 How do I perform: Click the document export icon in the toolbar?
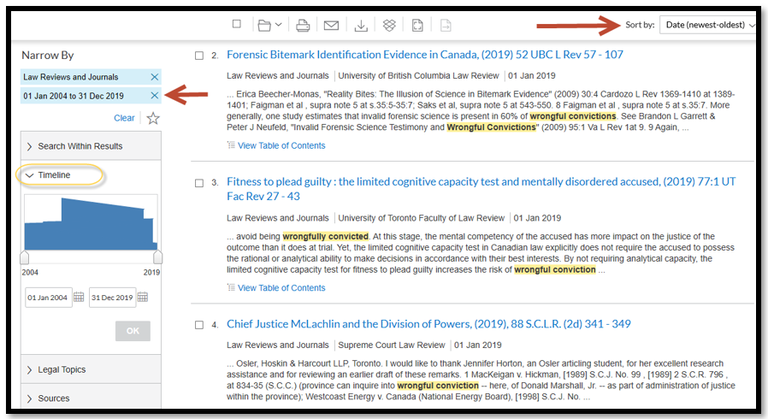click(x=417, y=26)
